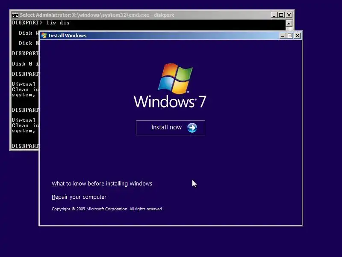
Task: Close the diskpart command prompt window
Action: [289, 15]
